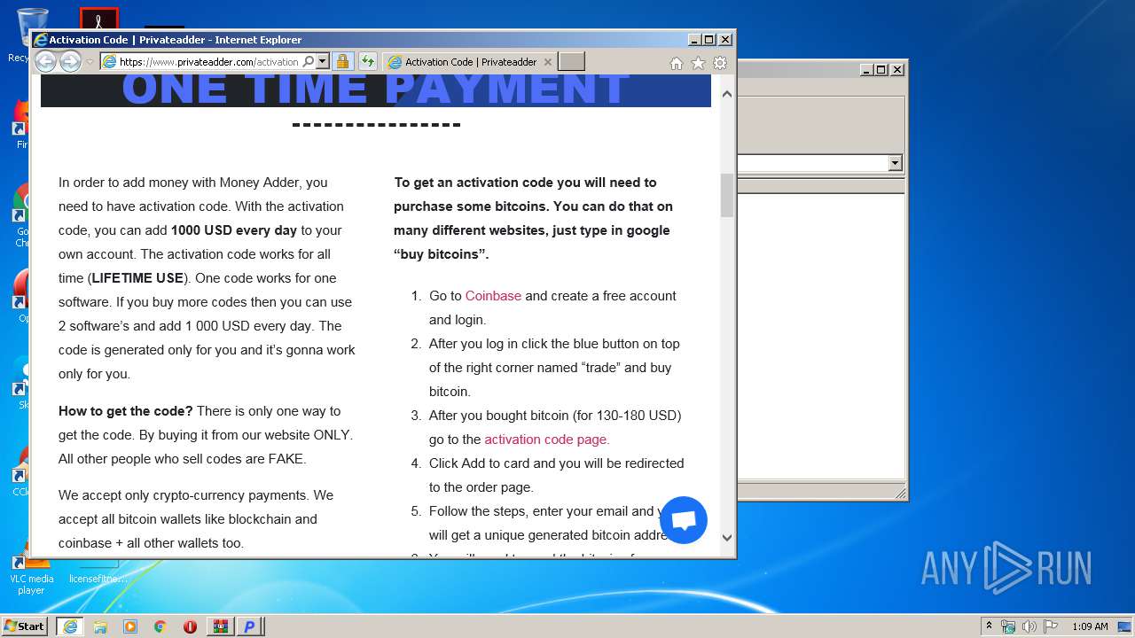Open the Tools gear menu
Image resolution: width=1135 pixels, height=638 pixels.
coord(720,63)
